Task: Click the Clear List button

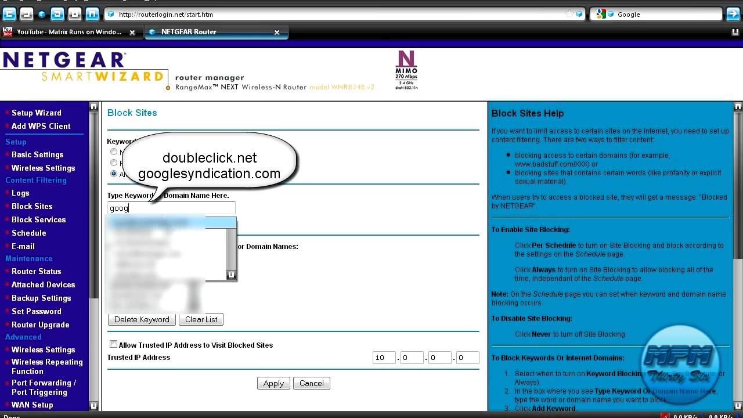Action: click(x=201, y=319)
